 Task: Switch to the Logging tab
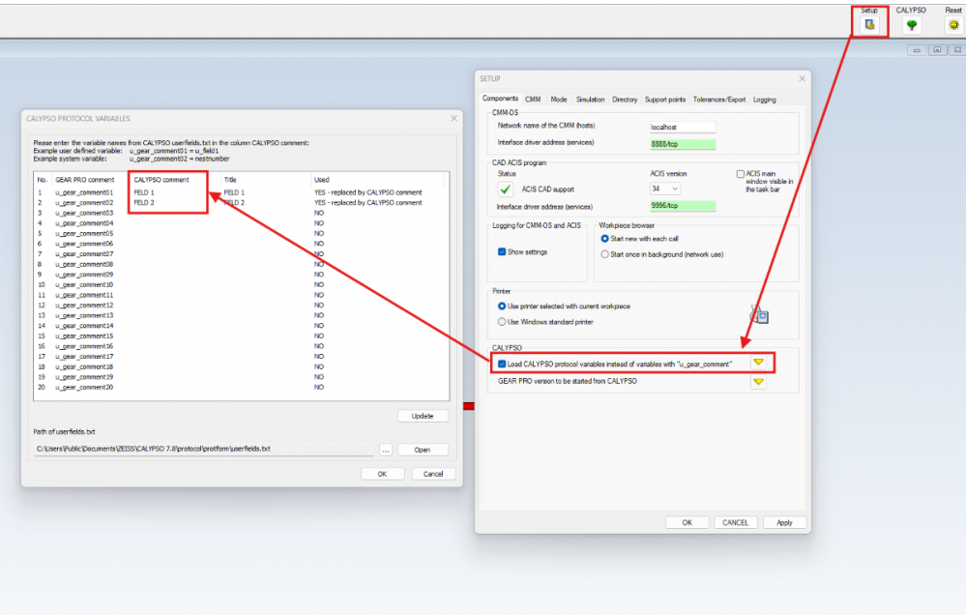click(x=765, y=100)
